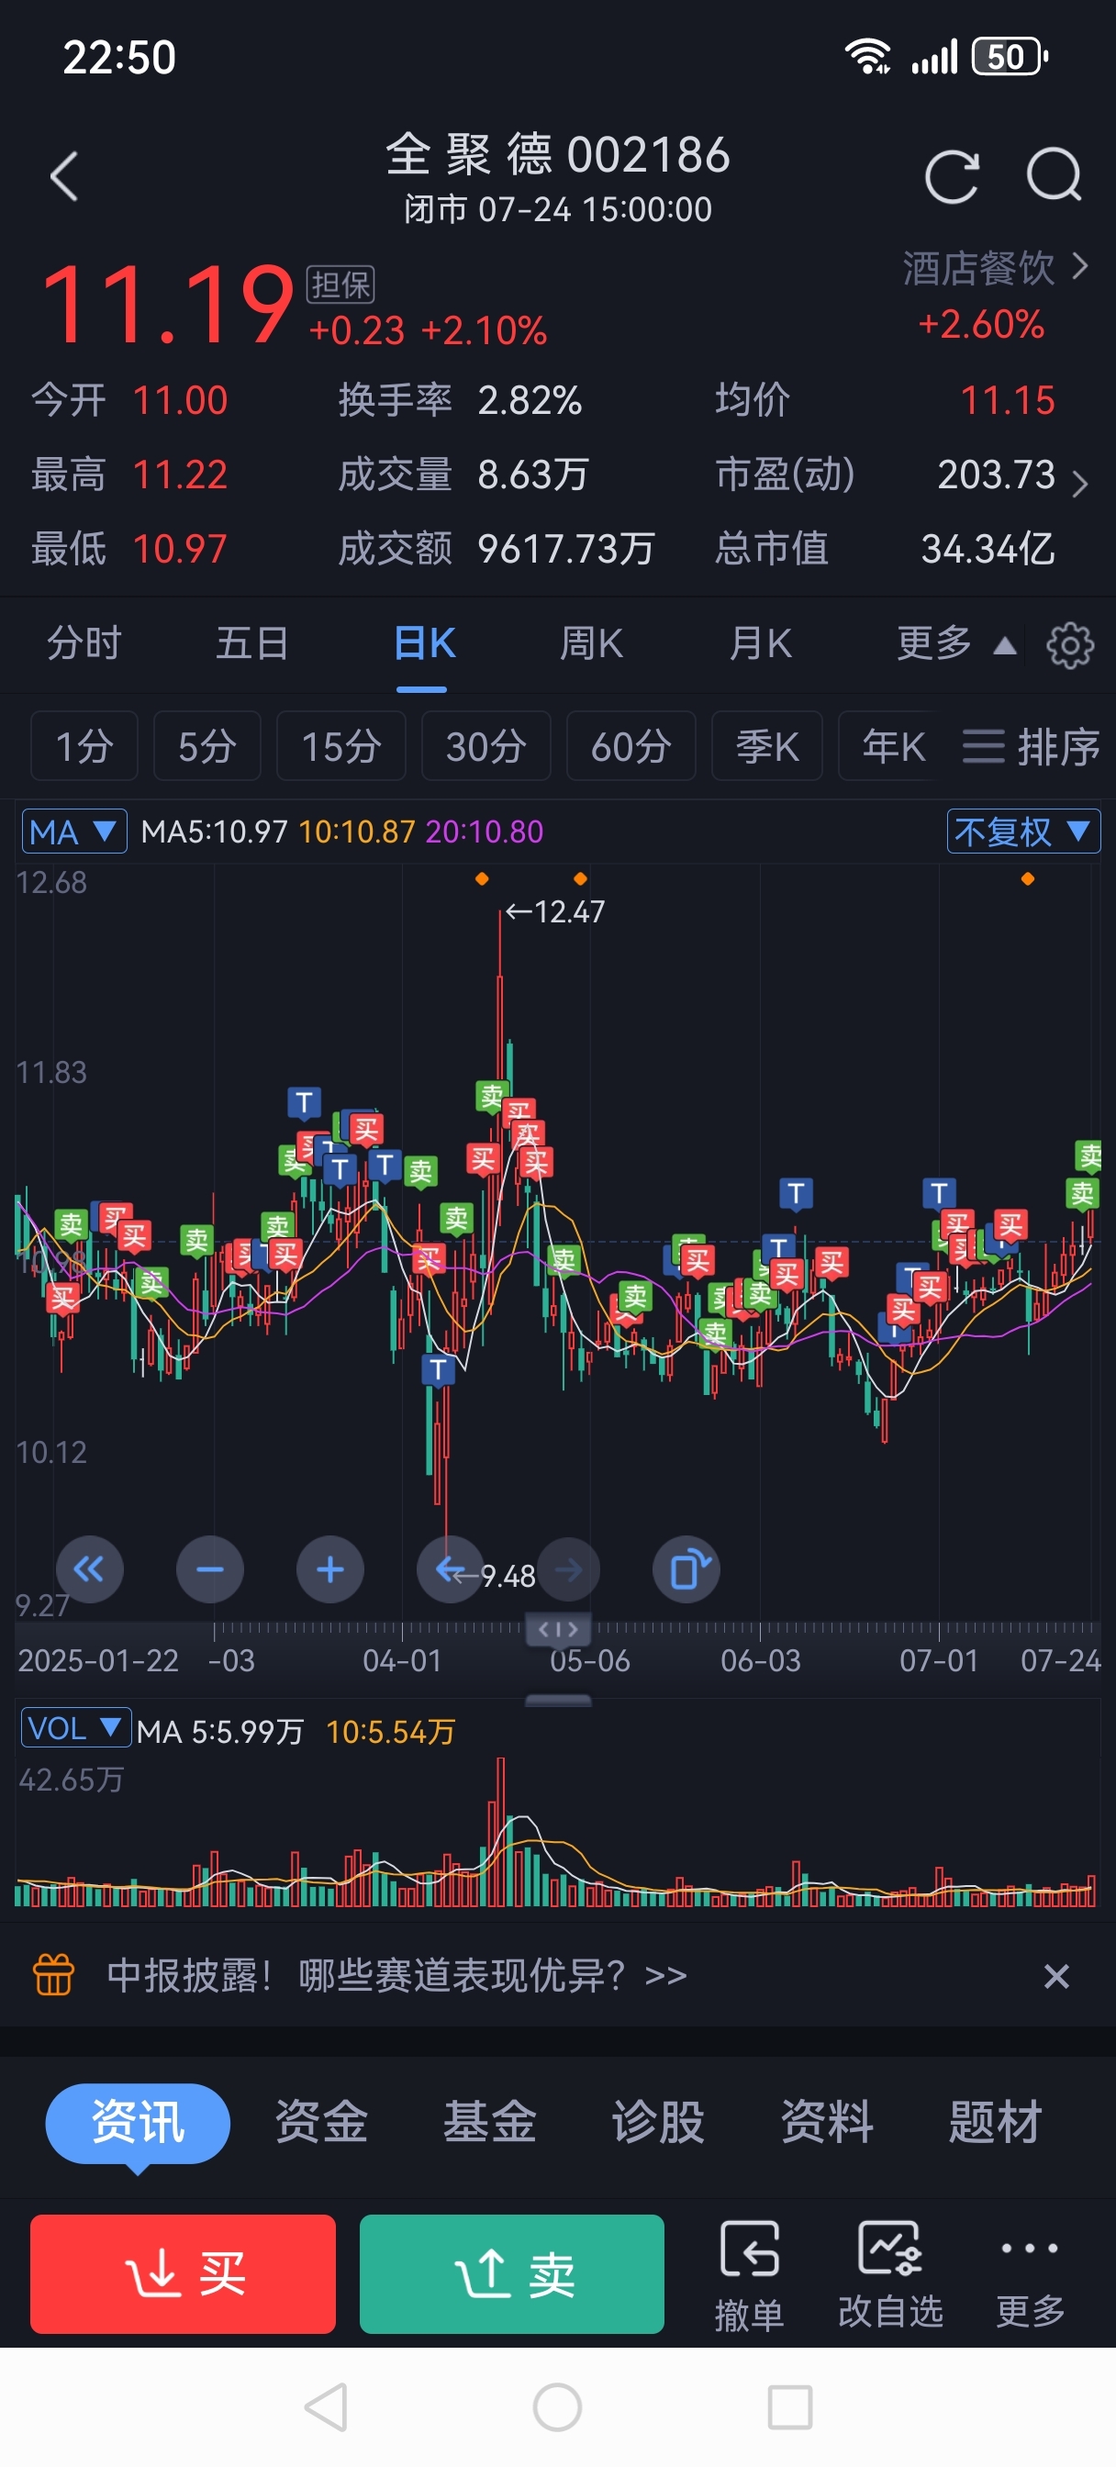Grab the chart range slider handle
The image size is (1116, 2467).
pos(559,1629)
